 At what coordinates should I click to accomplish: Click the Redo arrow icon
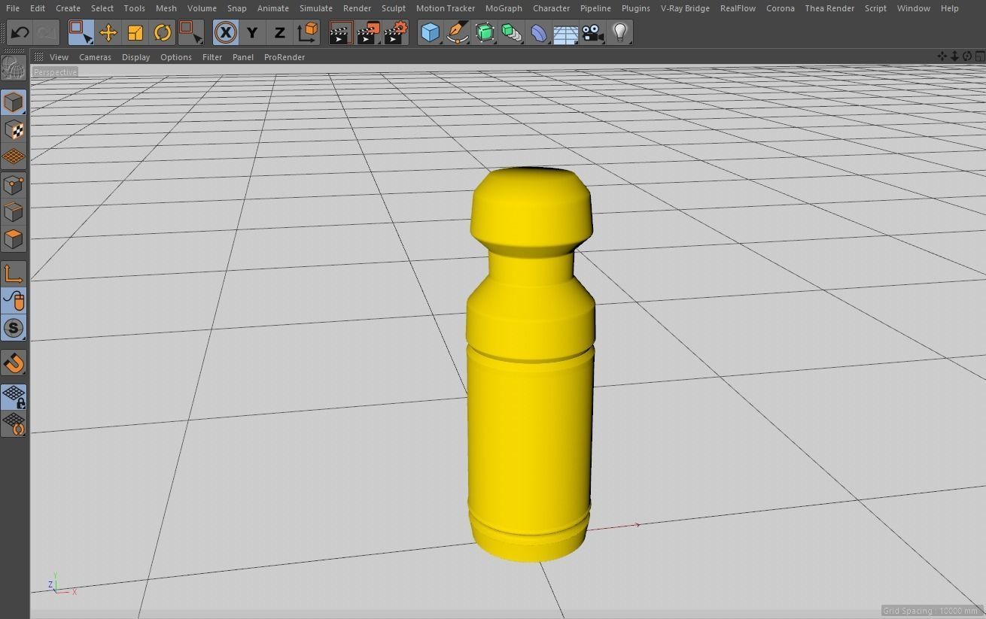click(x=47, y=32)
